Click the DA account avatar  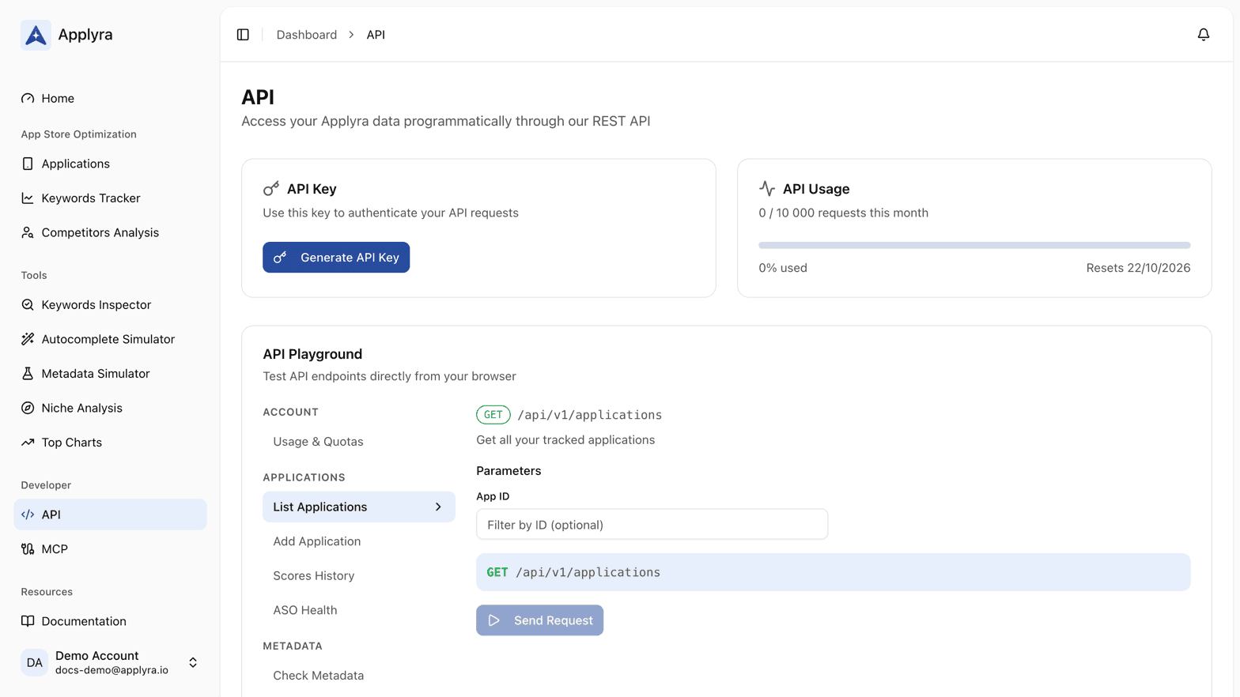point(35,663)
